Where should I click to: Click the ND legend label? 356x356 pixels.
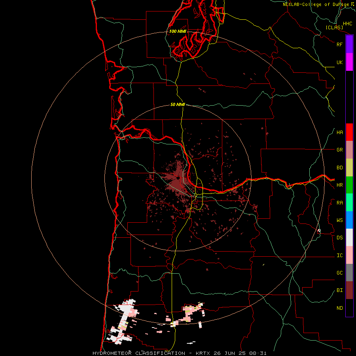click(339, 308)
